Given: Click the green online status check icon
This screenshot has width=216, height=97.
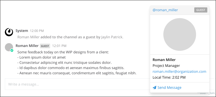Looking at the screenshot, I should coord(12,50).
